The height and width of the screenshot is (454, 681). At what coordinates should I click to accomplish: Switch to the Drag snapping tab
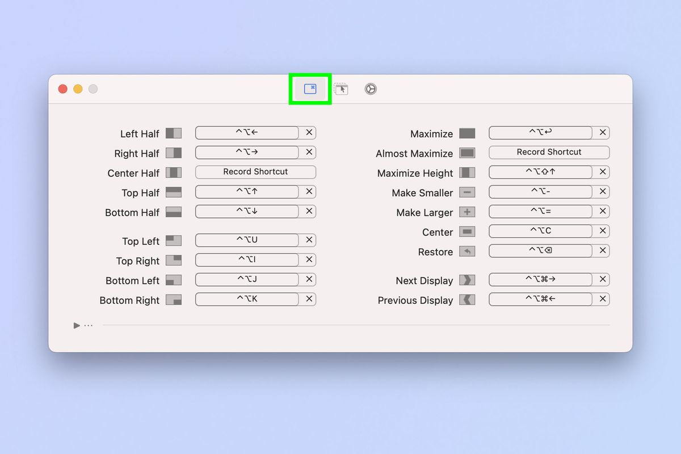point(341,89)
